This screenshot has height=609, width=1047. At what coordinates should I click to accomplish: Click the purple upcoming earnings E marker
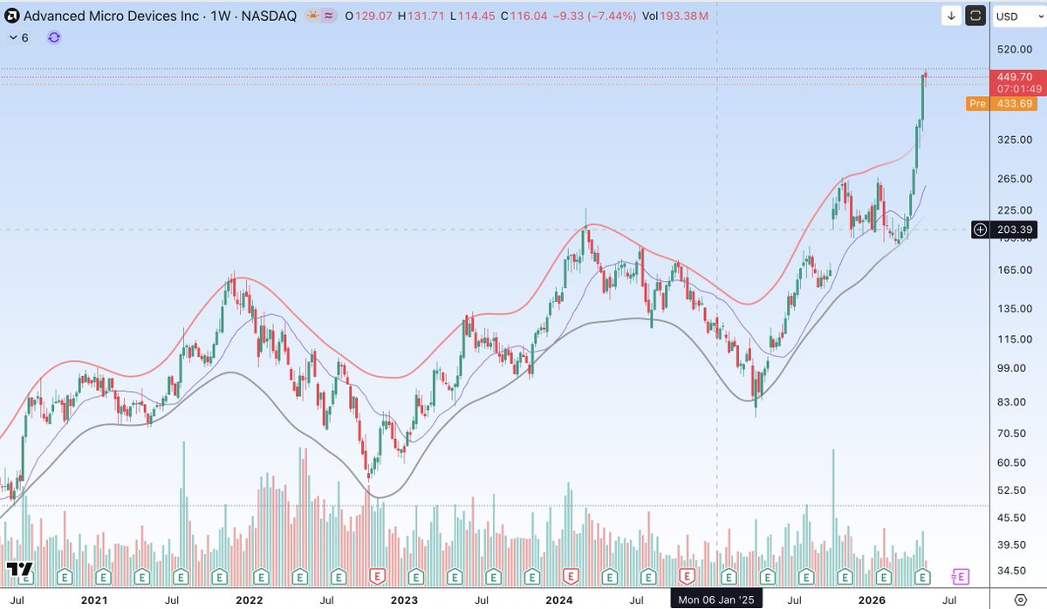[x=961, y=576]
